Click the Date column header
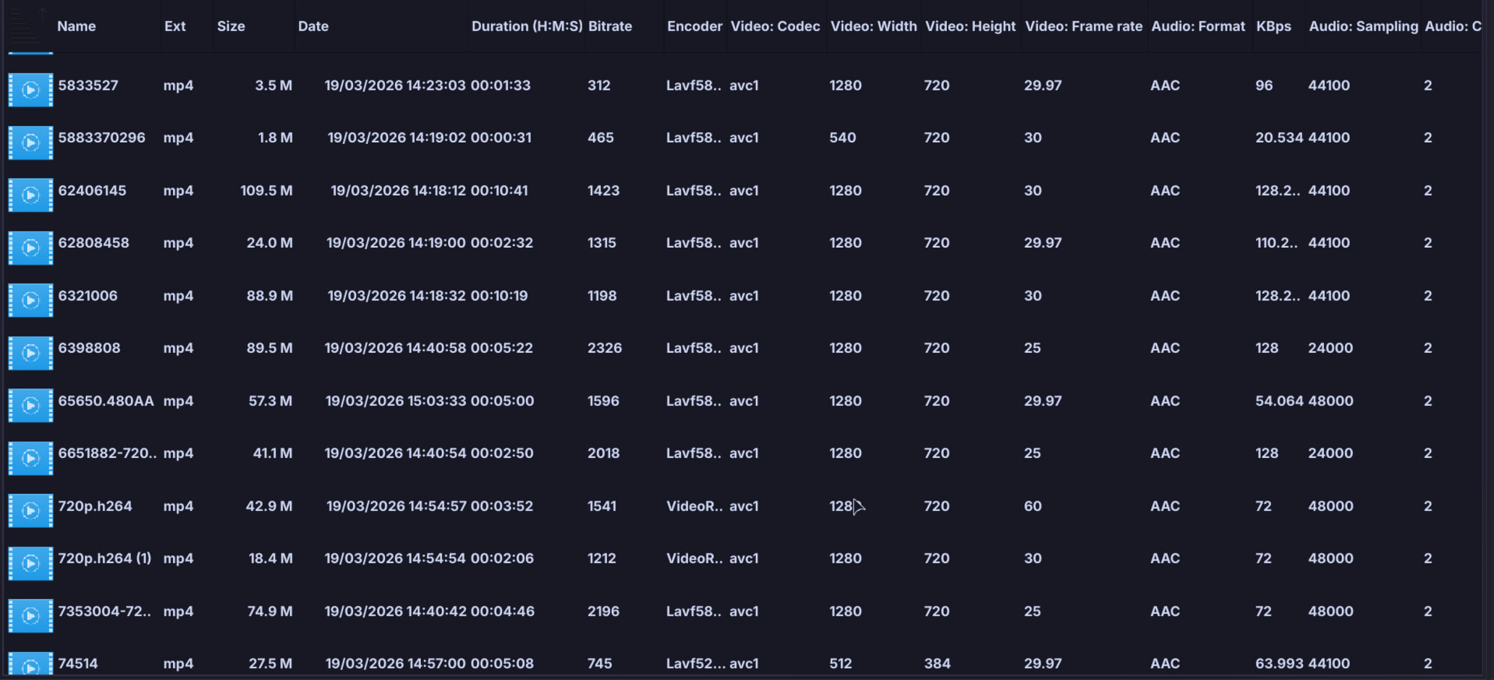This screenshot has width=1494, height=680. click(313, 26)
